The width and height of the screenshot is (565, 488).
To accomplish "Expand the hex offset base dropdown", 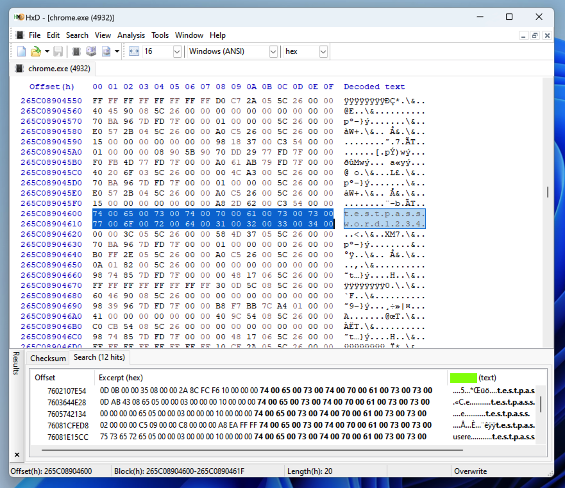I will click(323, 51).
